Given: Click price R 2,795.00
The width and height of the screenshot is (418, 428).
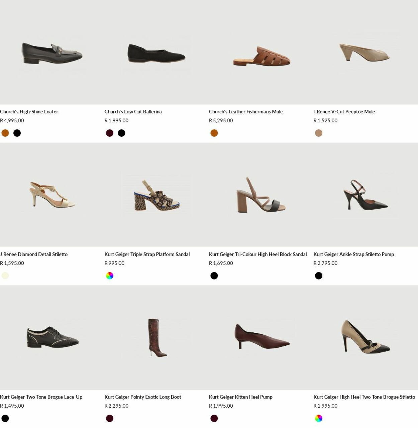Looking at the screenshot, I should [325, 263].
